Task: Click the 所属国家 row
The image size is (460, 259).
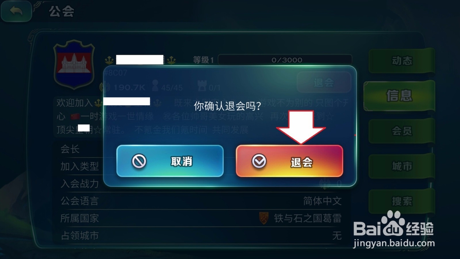Action: pyautogui.click(x=201, y=218)
